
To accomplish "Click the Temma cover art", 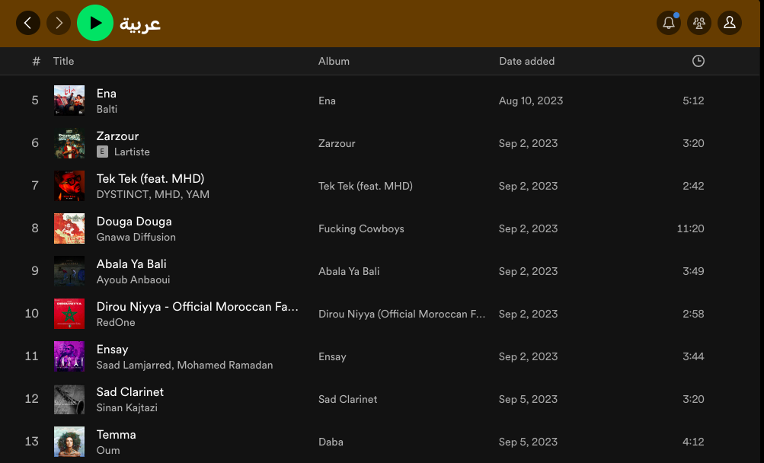I will tap(69, 442).
